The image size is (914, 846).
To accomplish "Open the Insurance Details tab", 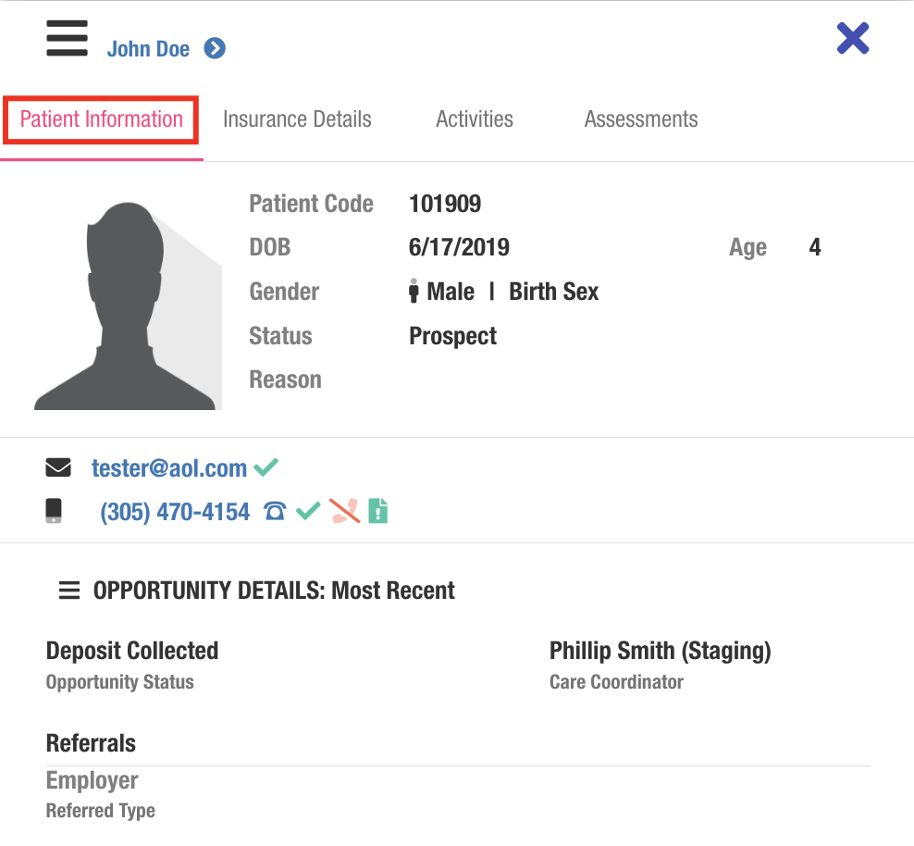I will (297, 119).
